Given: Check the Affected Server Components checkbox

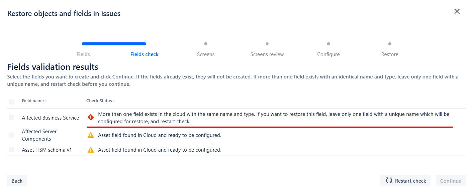Looking at the screenshot, I should pos(12,135).
